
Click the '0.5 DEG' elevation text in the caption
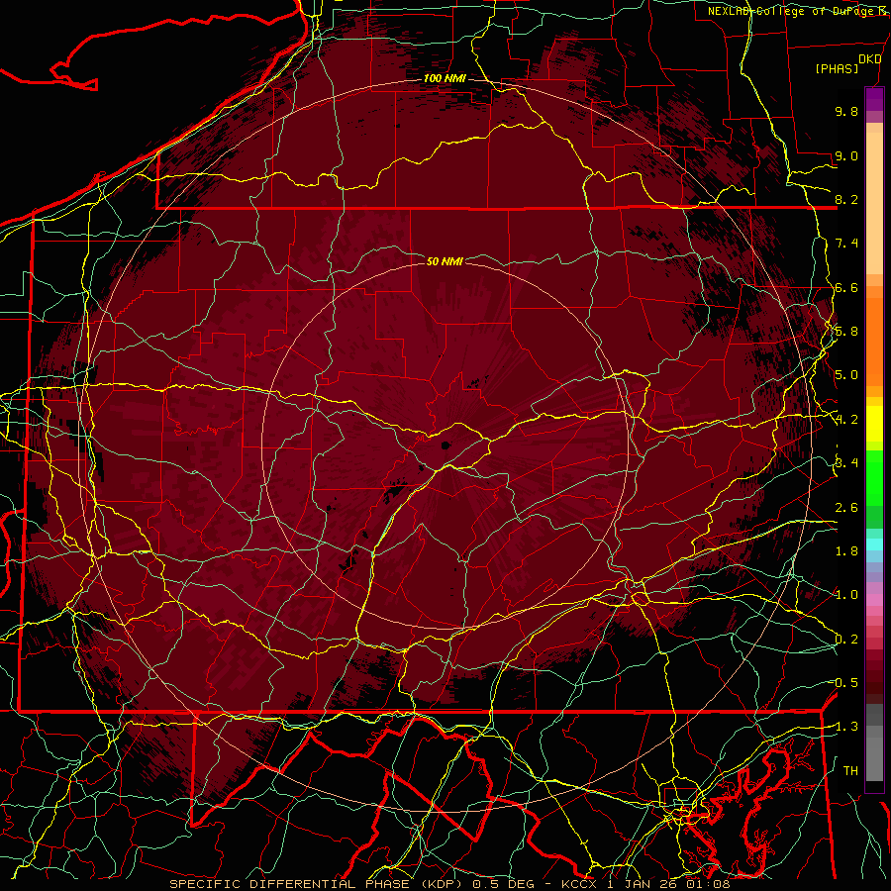(x=504, y=884)
